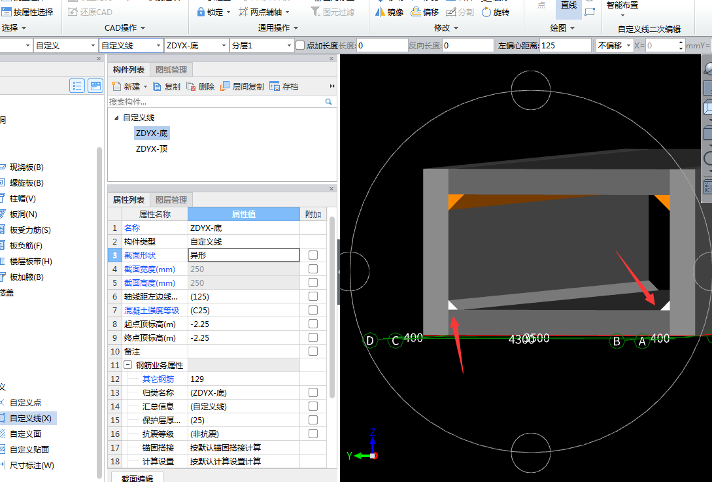The image size is (712, 482).
Task: Select the 偏移 offset tool
Action: [x=424, y=12]
